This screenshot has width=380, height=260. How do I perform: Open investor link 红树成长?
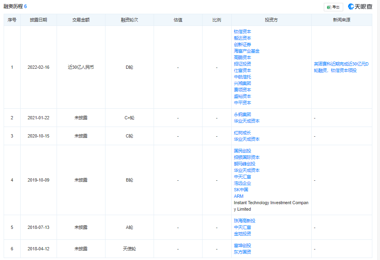(242, 133)
